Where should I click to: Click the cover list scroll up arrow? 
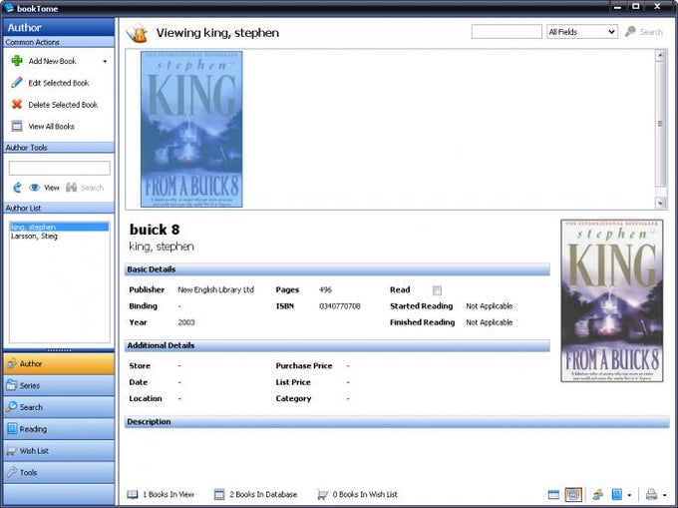(x=660, y=55)
